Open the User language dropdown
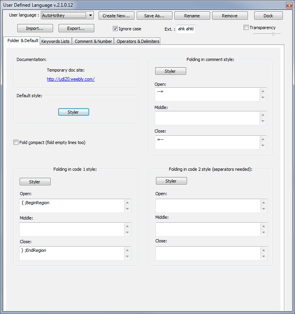The width and height of the screenshot is (295, 314). click(67, 15)
